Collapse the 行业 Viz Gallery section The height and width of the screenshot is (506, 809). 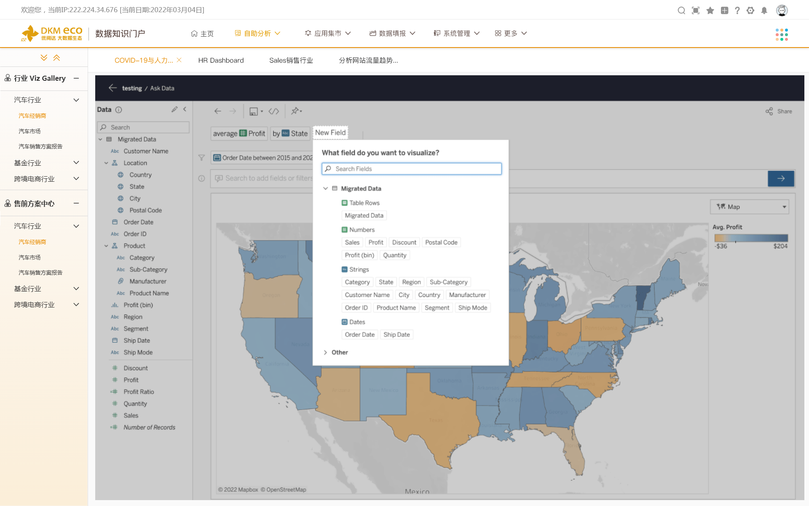(76, 78)
